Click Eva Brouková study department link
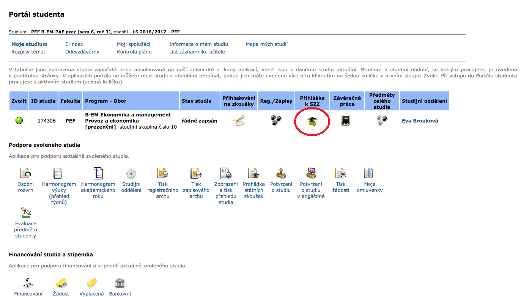 [420, 121]
